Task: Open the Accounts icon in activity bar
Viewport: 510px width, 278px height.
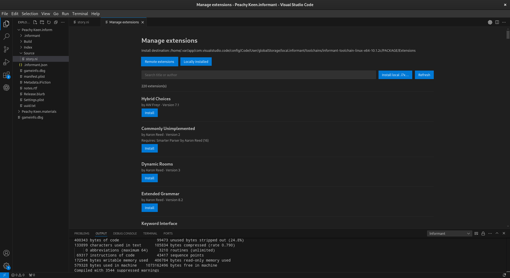Action: (x=6, y=253)
